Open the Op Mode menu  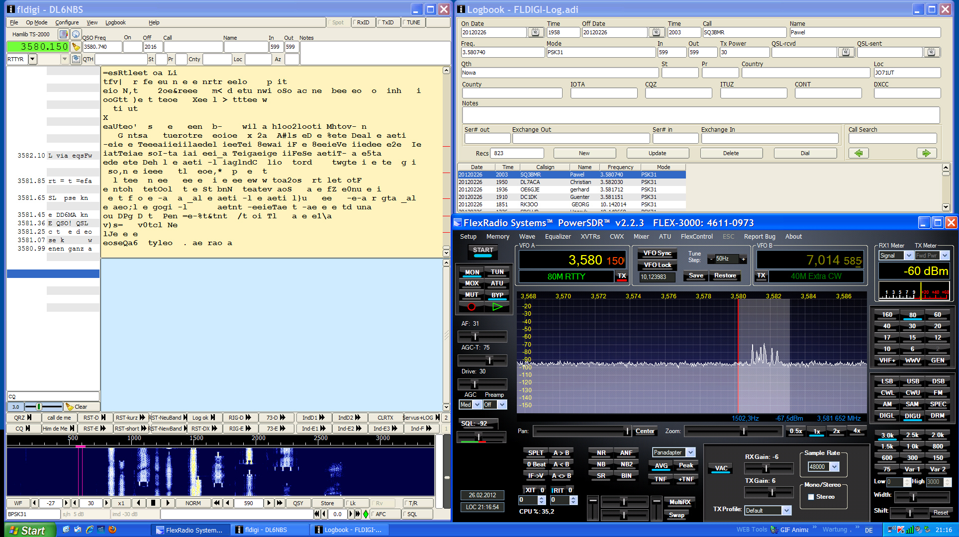click(36, 22)
